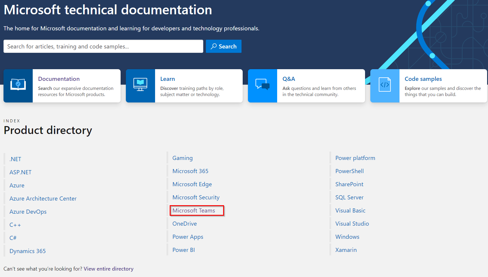Image resolution: width=488 pixels, height=277 pixels.
Task: Open the Power BI link
Action: coord(184,250)
